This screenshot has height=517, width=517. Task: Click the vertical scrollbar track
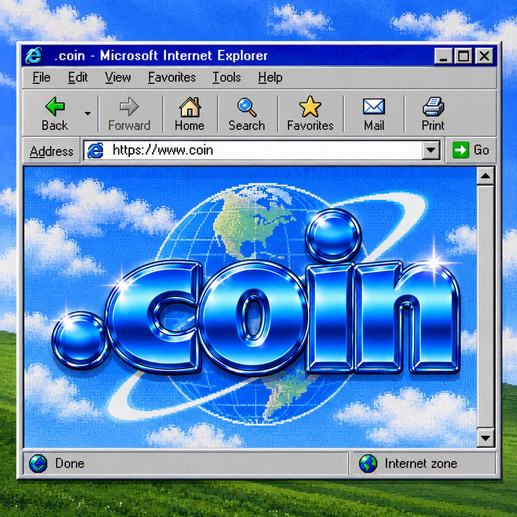pyautogui.click(x=486, y=307)
